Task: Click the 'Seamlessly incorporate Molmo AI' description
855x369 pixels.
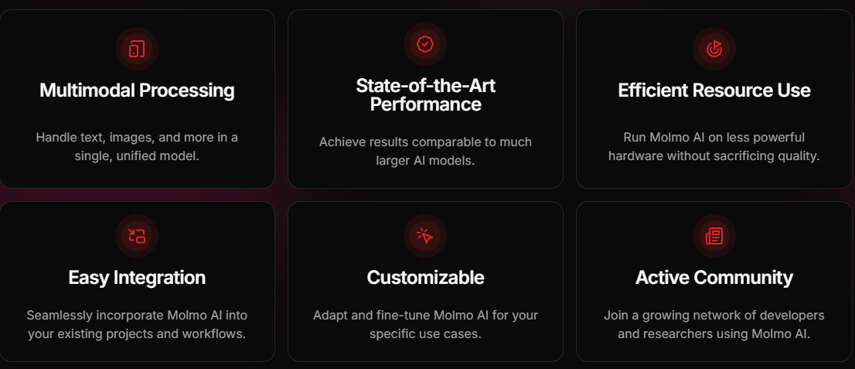Action: click(x=137, y=316)
